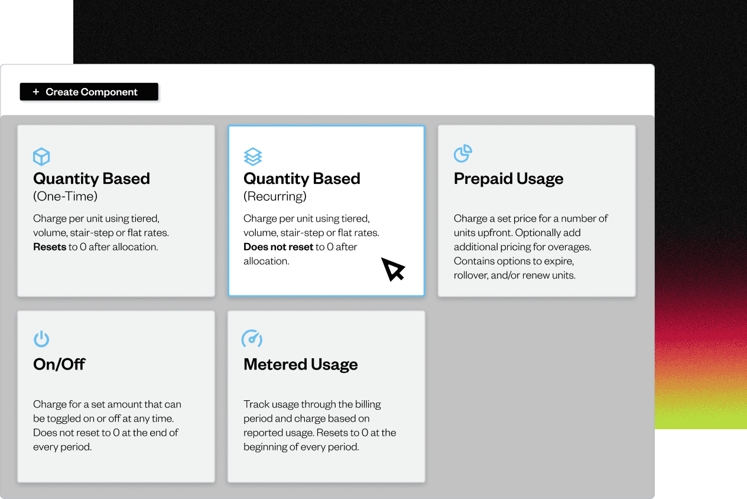Viewport: 747px width, 499px height.
Task: Select the cube icon for Quantity Based One-Time
Action: click(x=41, y=157)
